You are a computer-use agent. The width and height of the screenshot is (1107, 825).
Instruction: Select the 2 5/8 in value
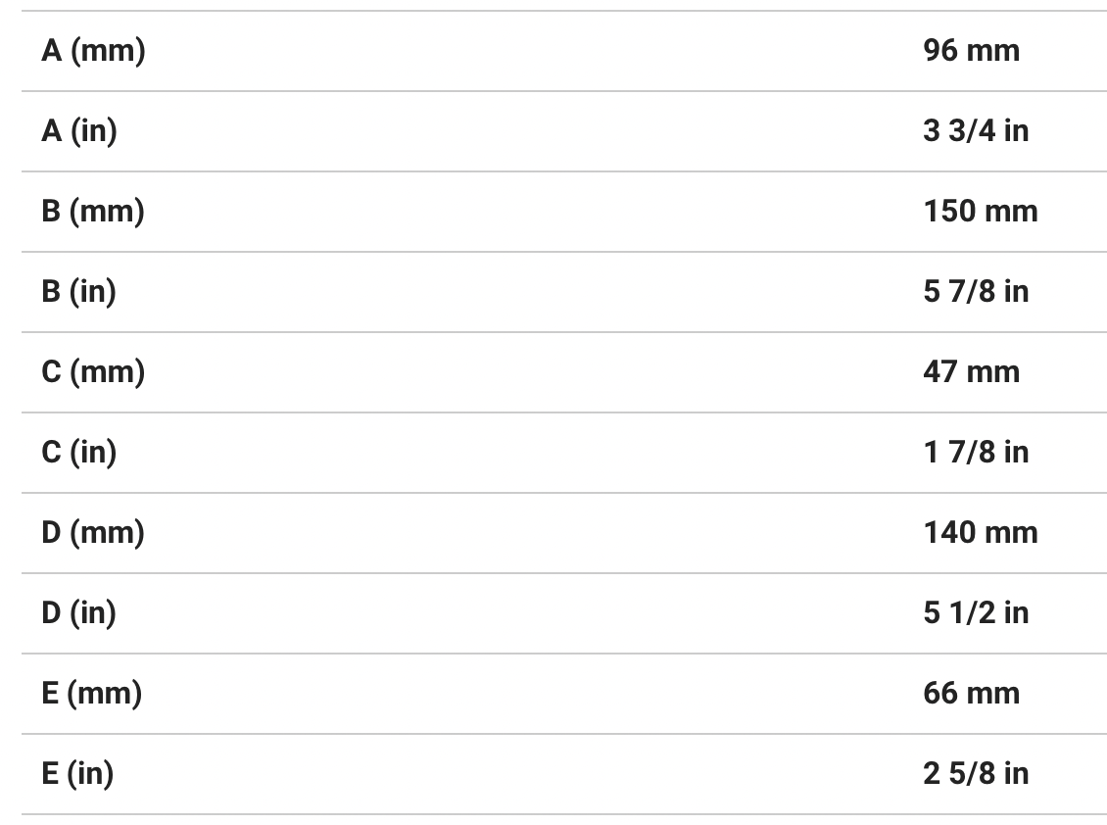(976, 773)
